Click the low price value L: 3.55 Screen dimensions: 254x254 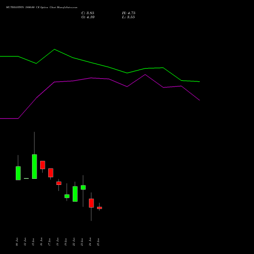pos(129,17)
